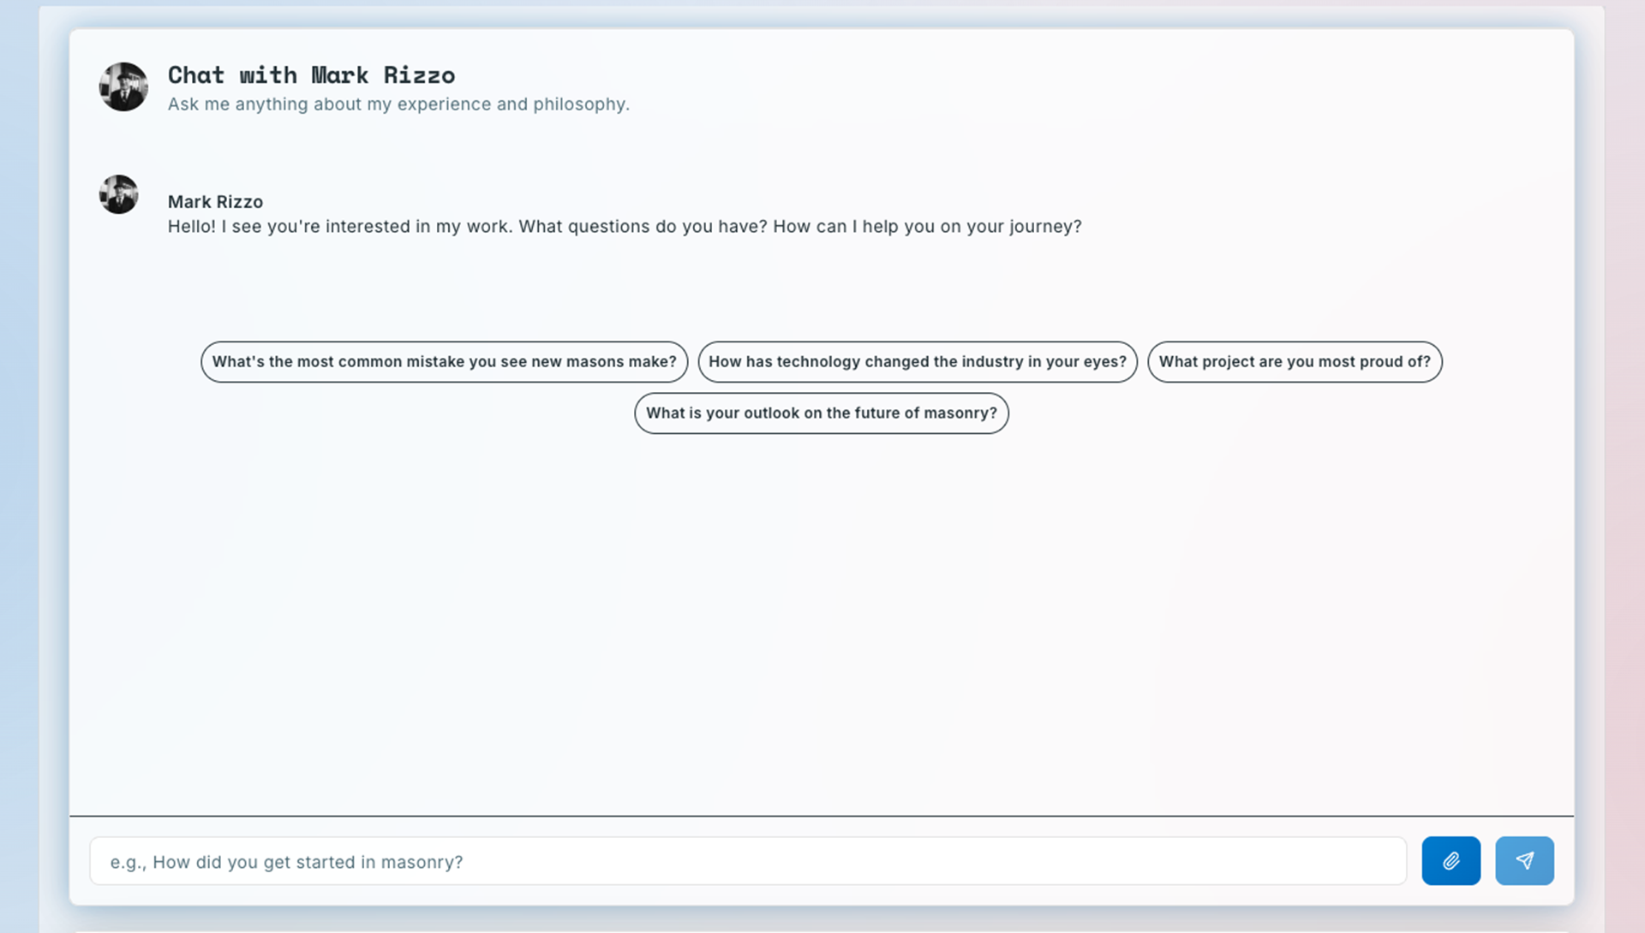This screenshot has height=933, width=1645.
Task: Focus the message input field
Action: (857, 861)
